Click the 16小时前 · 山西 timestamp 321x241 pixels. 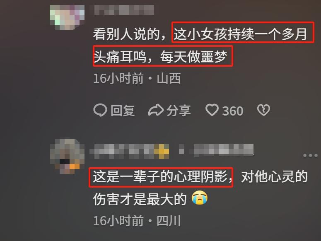click(x=137, y=78)
